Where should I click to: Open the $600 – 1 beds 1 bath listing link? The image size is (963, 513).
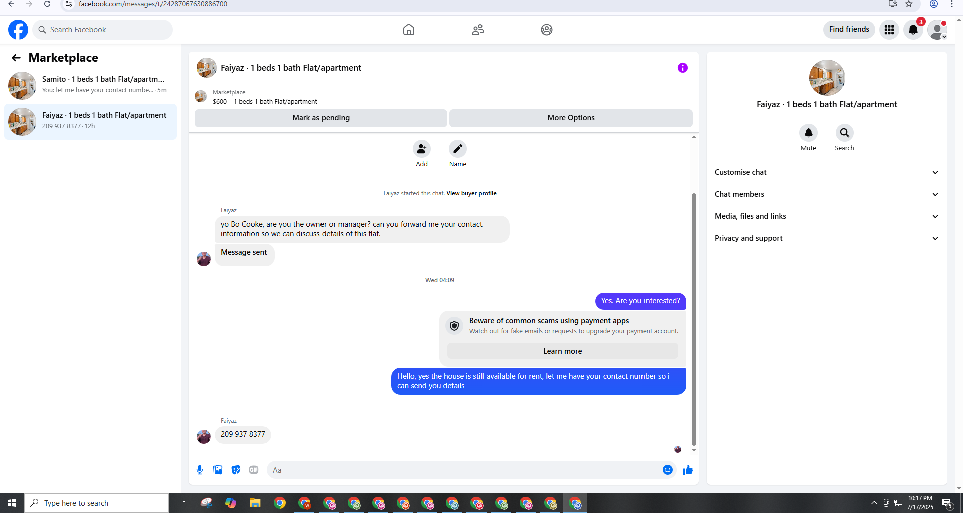click(265, 102)
